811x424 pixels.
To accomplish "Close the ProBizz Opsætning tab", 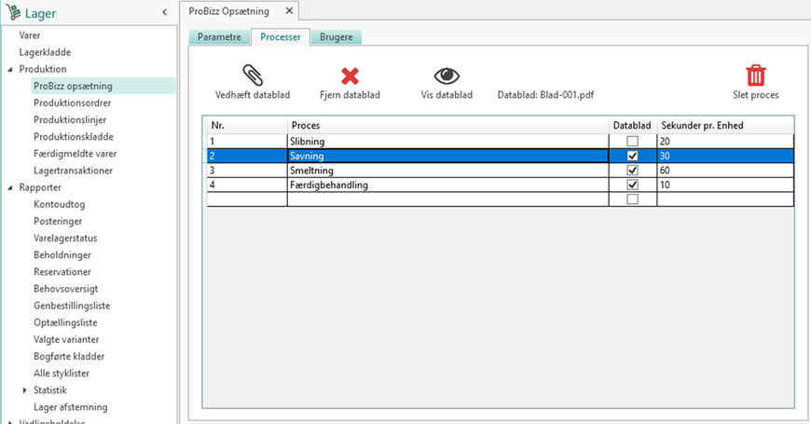I will pos(288,11).
